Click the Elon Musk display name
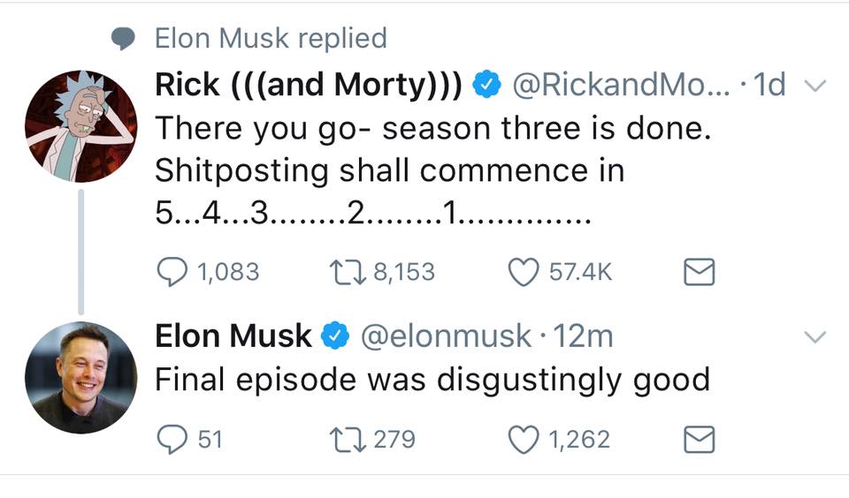The image size is (849, 498). [233, 336]
